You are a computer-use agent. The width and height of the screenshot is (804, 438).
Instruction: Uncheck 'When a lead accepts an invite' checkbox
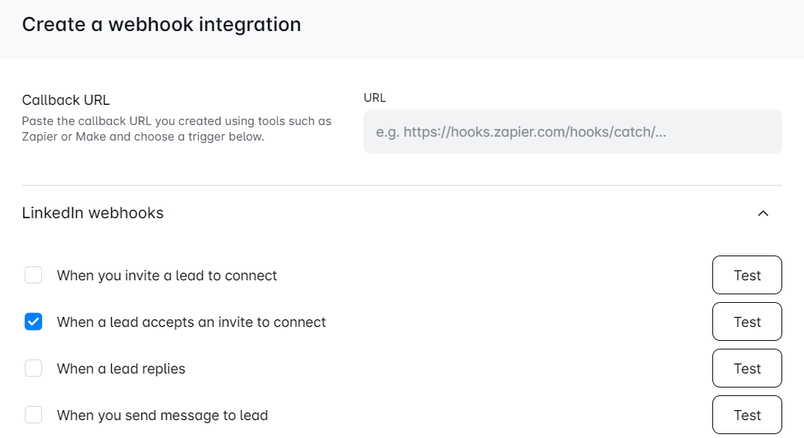[33, 322]
